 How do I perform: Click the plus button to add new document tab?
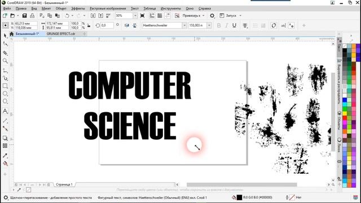click(x=84, y=34)
